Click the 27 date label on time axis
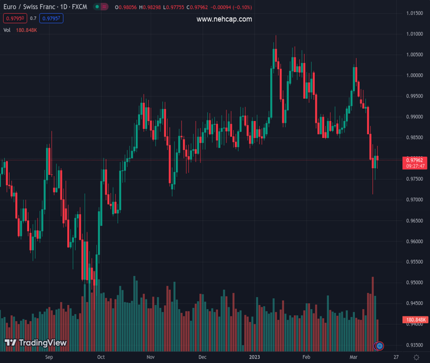This screenshot has width=430, height=363. click(x=395, y=358)
